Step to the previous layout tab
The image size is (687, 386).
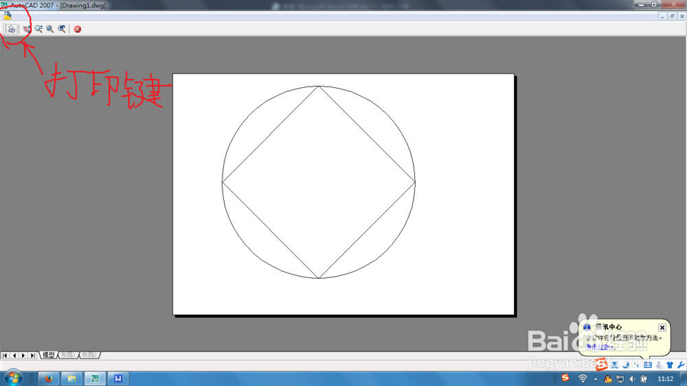pos(14,355)
